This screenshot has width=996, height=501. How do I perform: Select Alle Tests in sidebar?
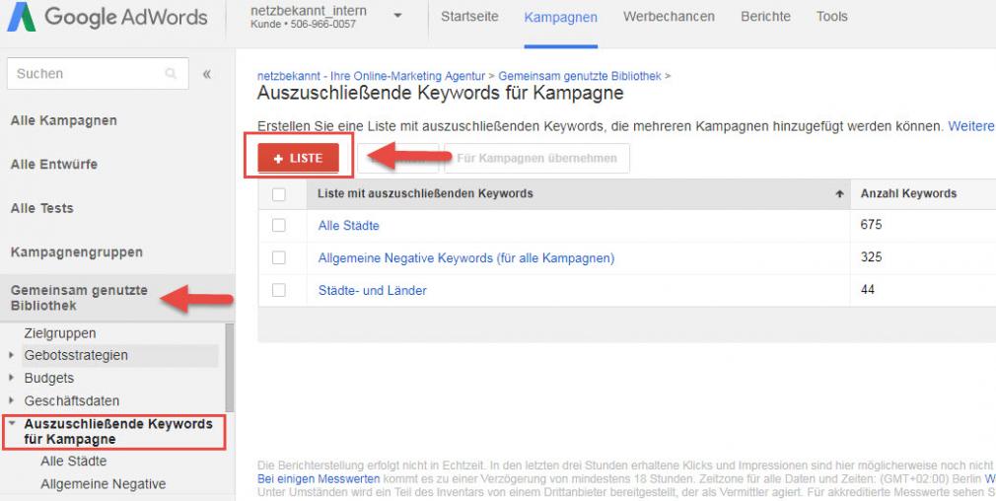(42, 208)
